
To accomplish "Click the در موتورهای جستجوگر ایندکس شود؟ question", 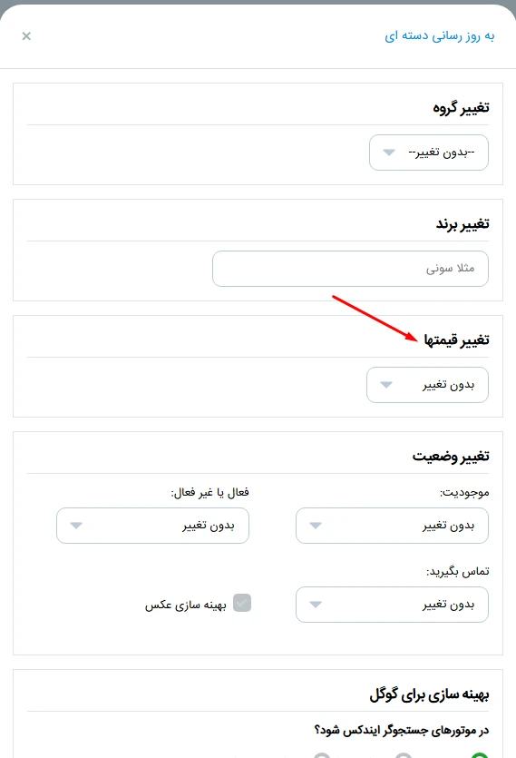I will [x=401, y=730].
